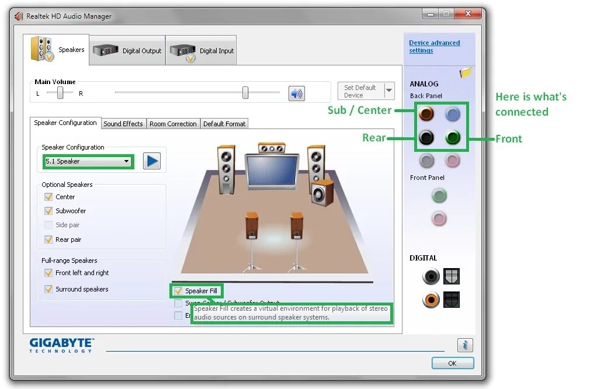
Task: Click the green front panel jack
Action: (439, 196)
